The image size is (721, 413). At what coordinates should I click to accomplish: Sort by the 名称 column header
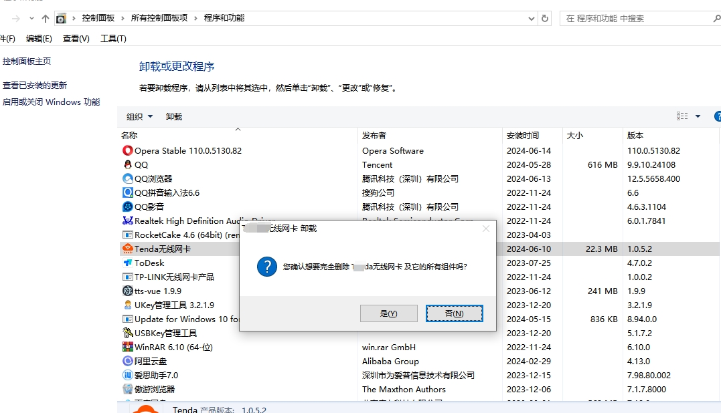click(x=238, y=135)
